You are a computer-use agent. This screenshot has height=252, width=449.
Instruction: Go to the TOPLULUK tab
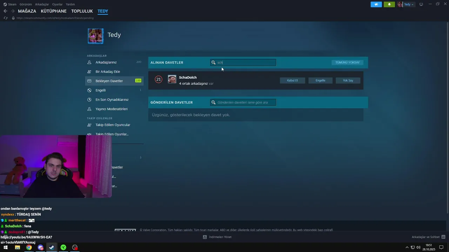click(x=82, y=11)
